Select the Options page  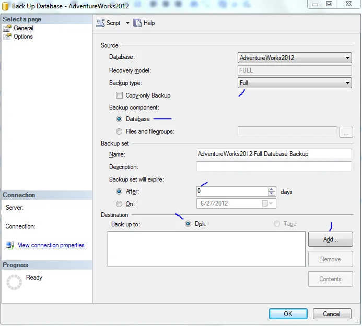23,37
